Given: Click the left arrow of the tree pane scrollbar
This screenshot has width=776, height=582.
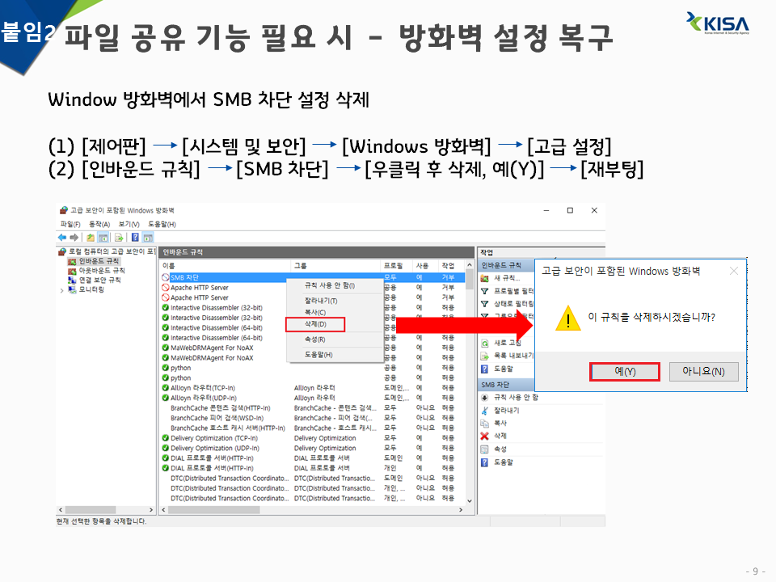Looking at the screenshot, I should pyautogui.click(x=61, y=510).
